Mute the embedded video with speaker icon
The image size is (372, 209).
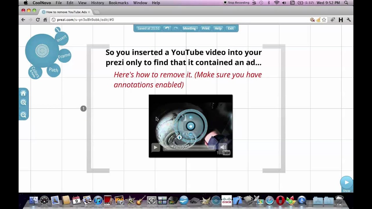pos(223,147)
